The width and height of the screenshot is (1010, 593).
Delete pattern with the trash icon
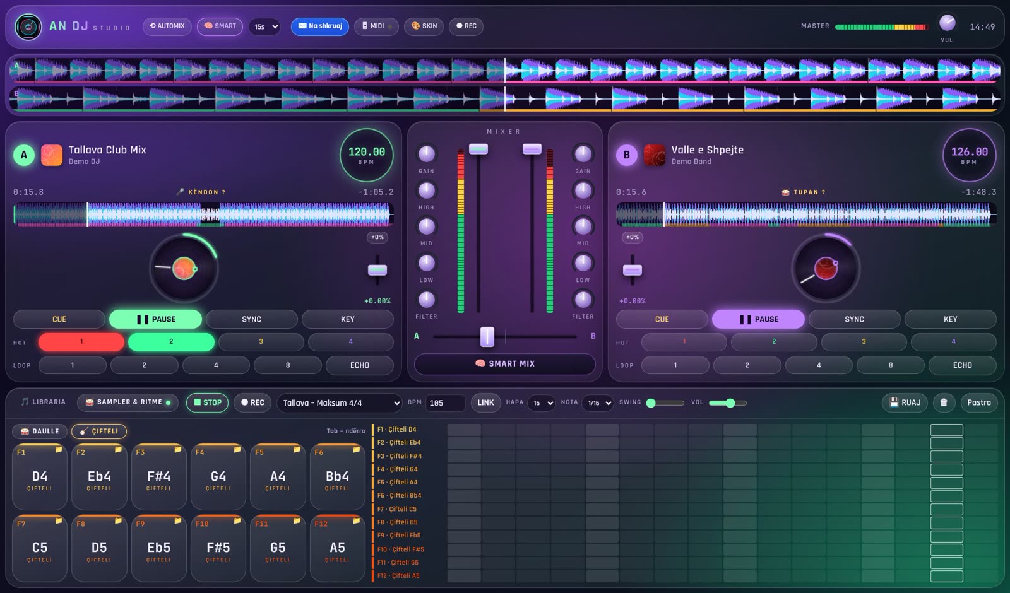tap(944, 402)
